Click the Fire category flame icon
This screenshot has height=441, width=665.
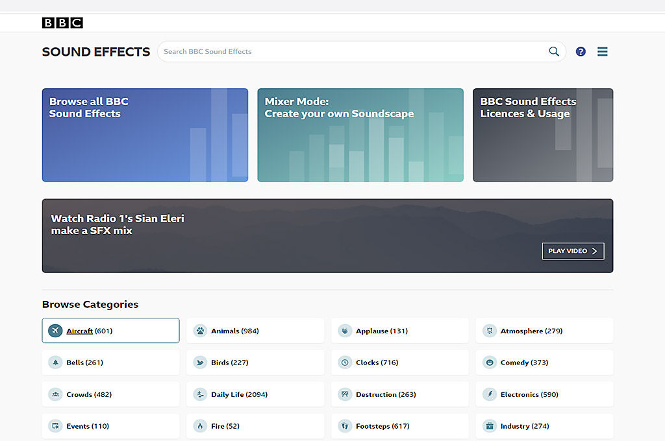(200, 426)
